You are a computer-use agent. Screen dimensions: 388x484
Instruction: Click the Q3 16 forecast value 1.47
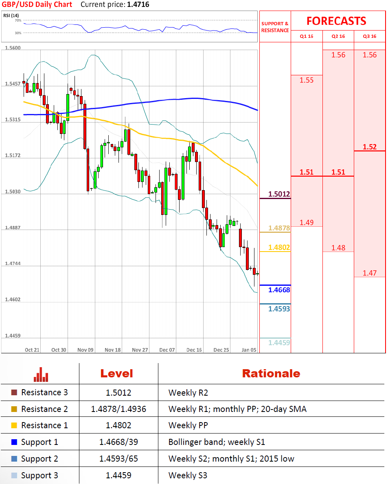[x=370, y=273]
